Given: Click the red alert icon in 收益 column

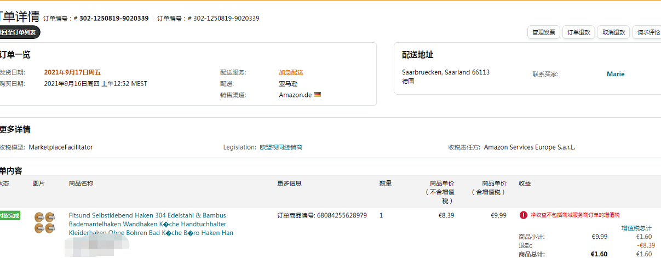Looking at the screenshot, I should pos(523,215).
